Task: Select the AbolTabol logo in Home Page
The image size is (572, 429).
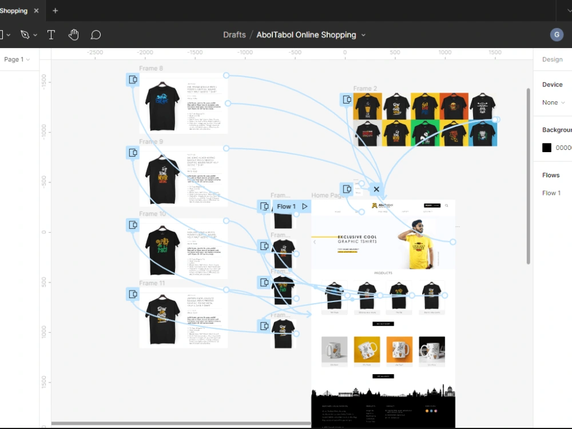Action: click(382, 205)
